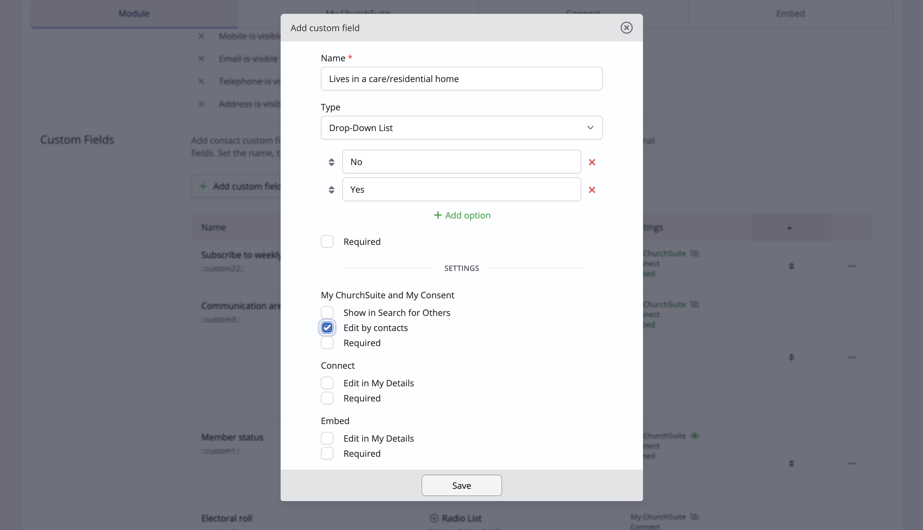Image resolution: width=923 pixels, height=530 pixels.
Task: Click the ellipsis menu for Member status row
Action: 851,463
